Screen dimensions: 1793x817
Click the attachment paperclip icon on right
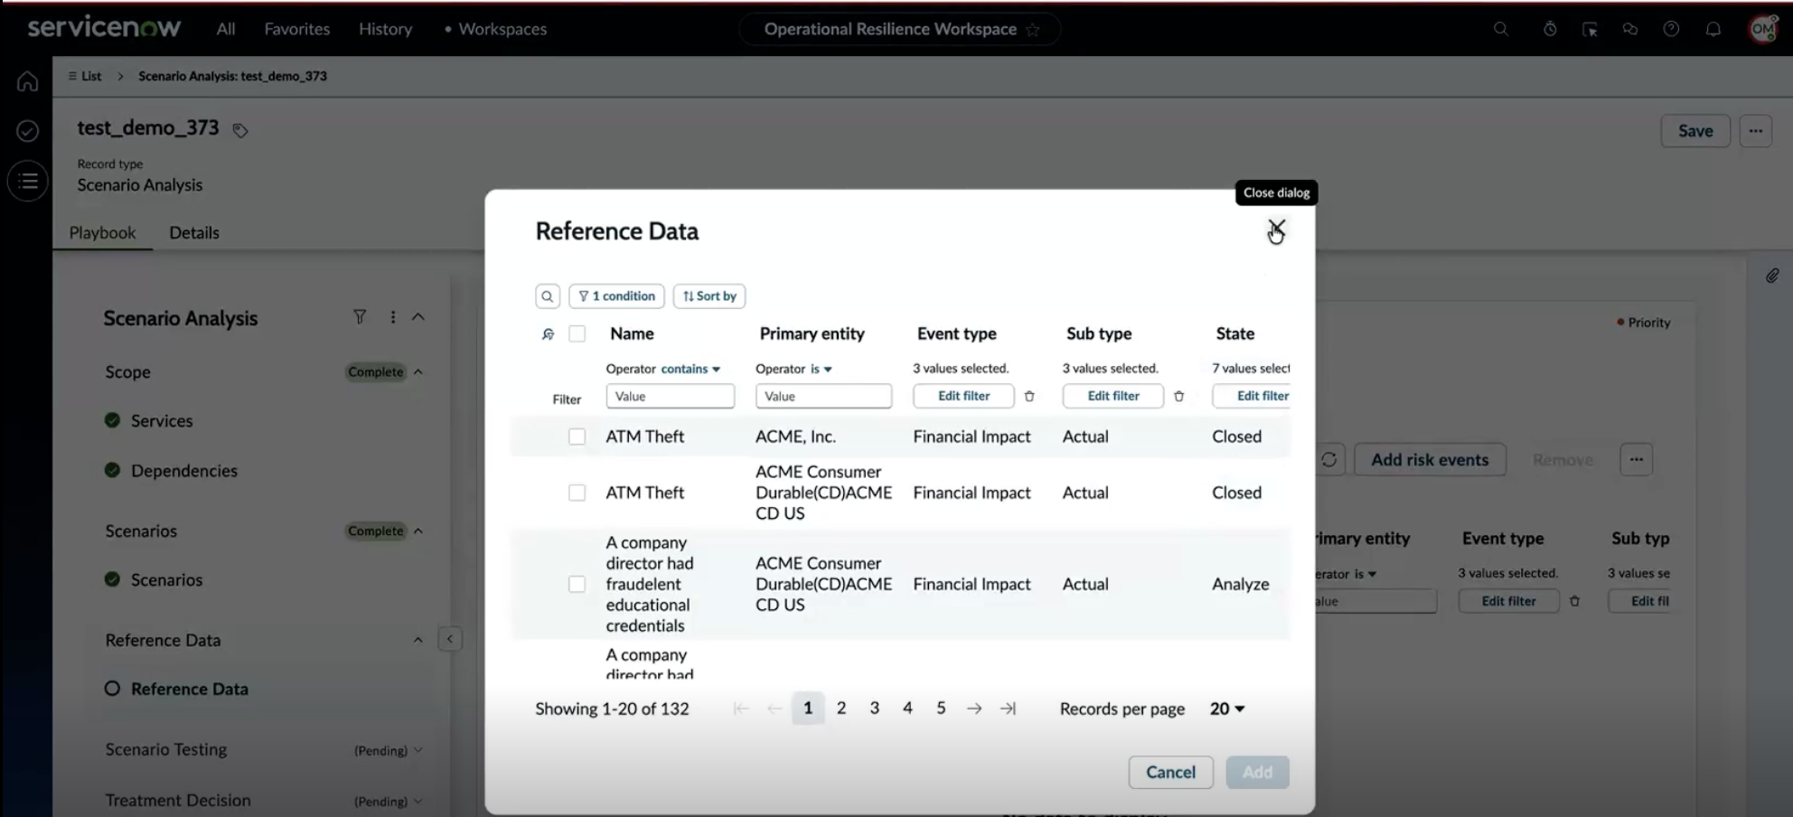pos(1772,276)
